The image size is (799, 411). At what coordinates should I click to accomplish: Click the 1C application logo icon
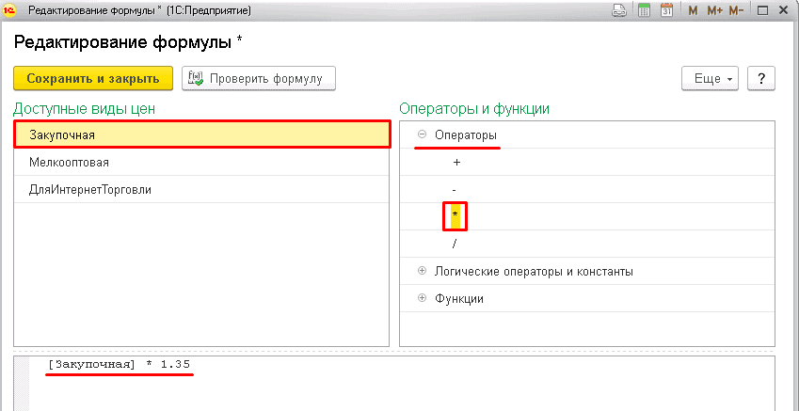pyautogui.click(x=10, y=11)
